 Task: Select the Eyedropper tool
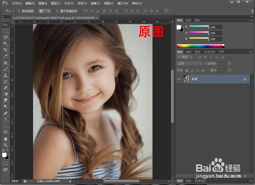point(5,56)
